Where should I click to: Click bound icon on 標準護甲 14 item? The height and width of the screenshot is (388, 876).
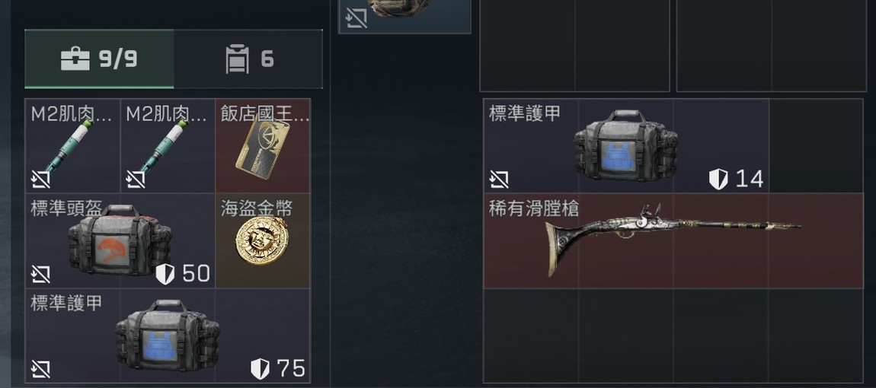tap(499, 180)
